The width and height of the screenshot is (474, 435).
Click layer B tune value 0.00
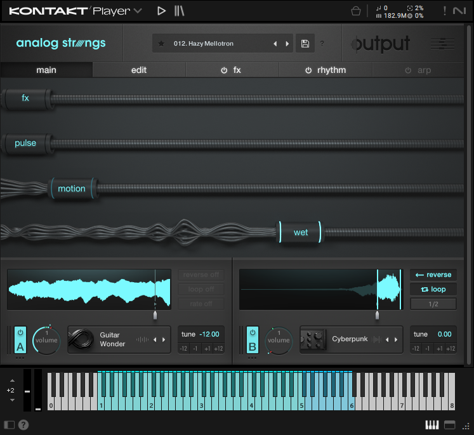444,334
